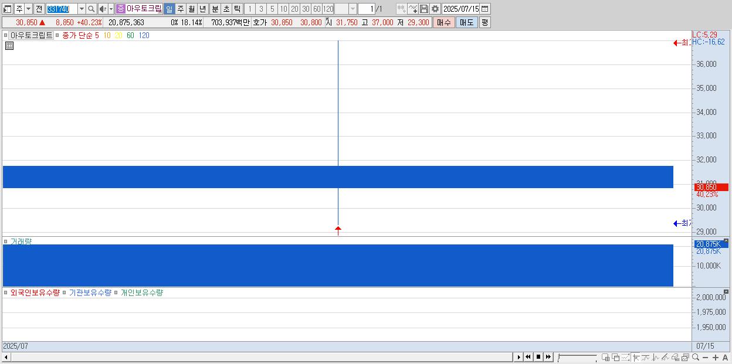Click the dotted-frame chart icon at bottom
The width and height of the screenshot is (732, 364).
[625, 357]
